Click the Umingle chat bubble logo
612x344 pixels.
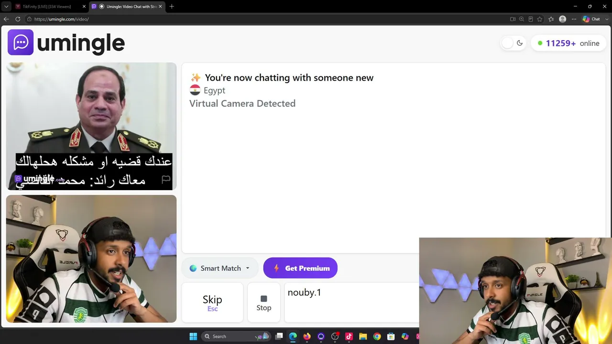21,43
